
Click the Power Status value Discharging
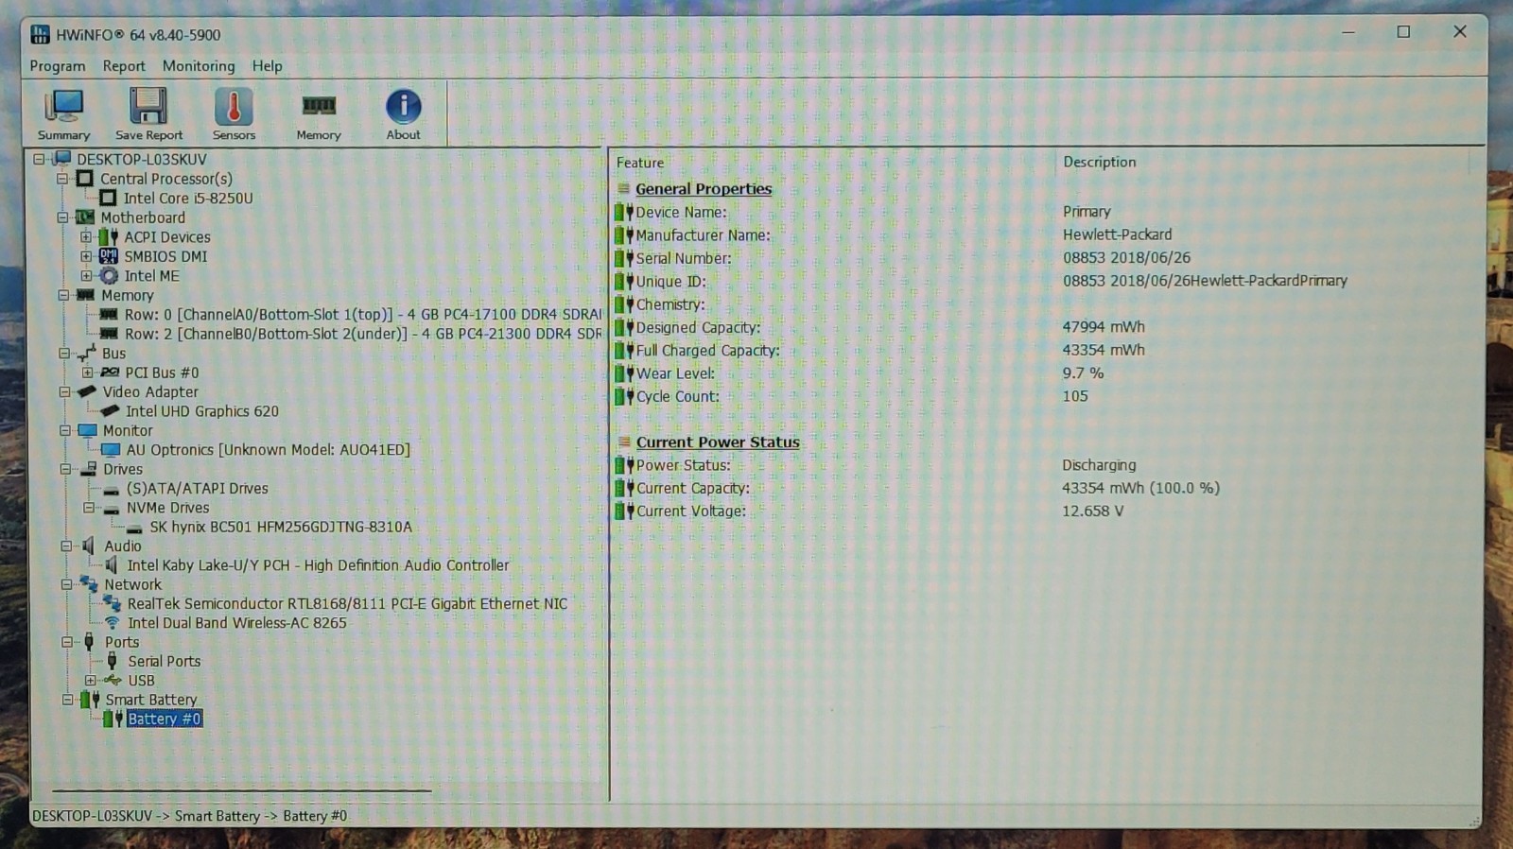(1099, 465)
